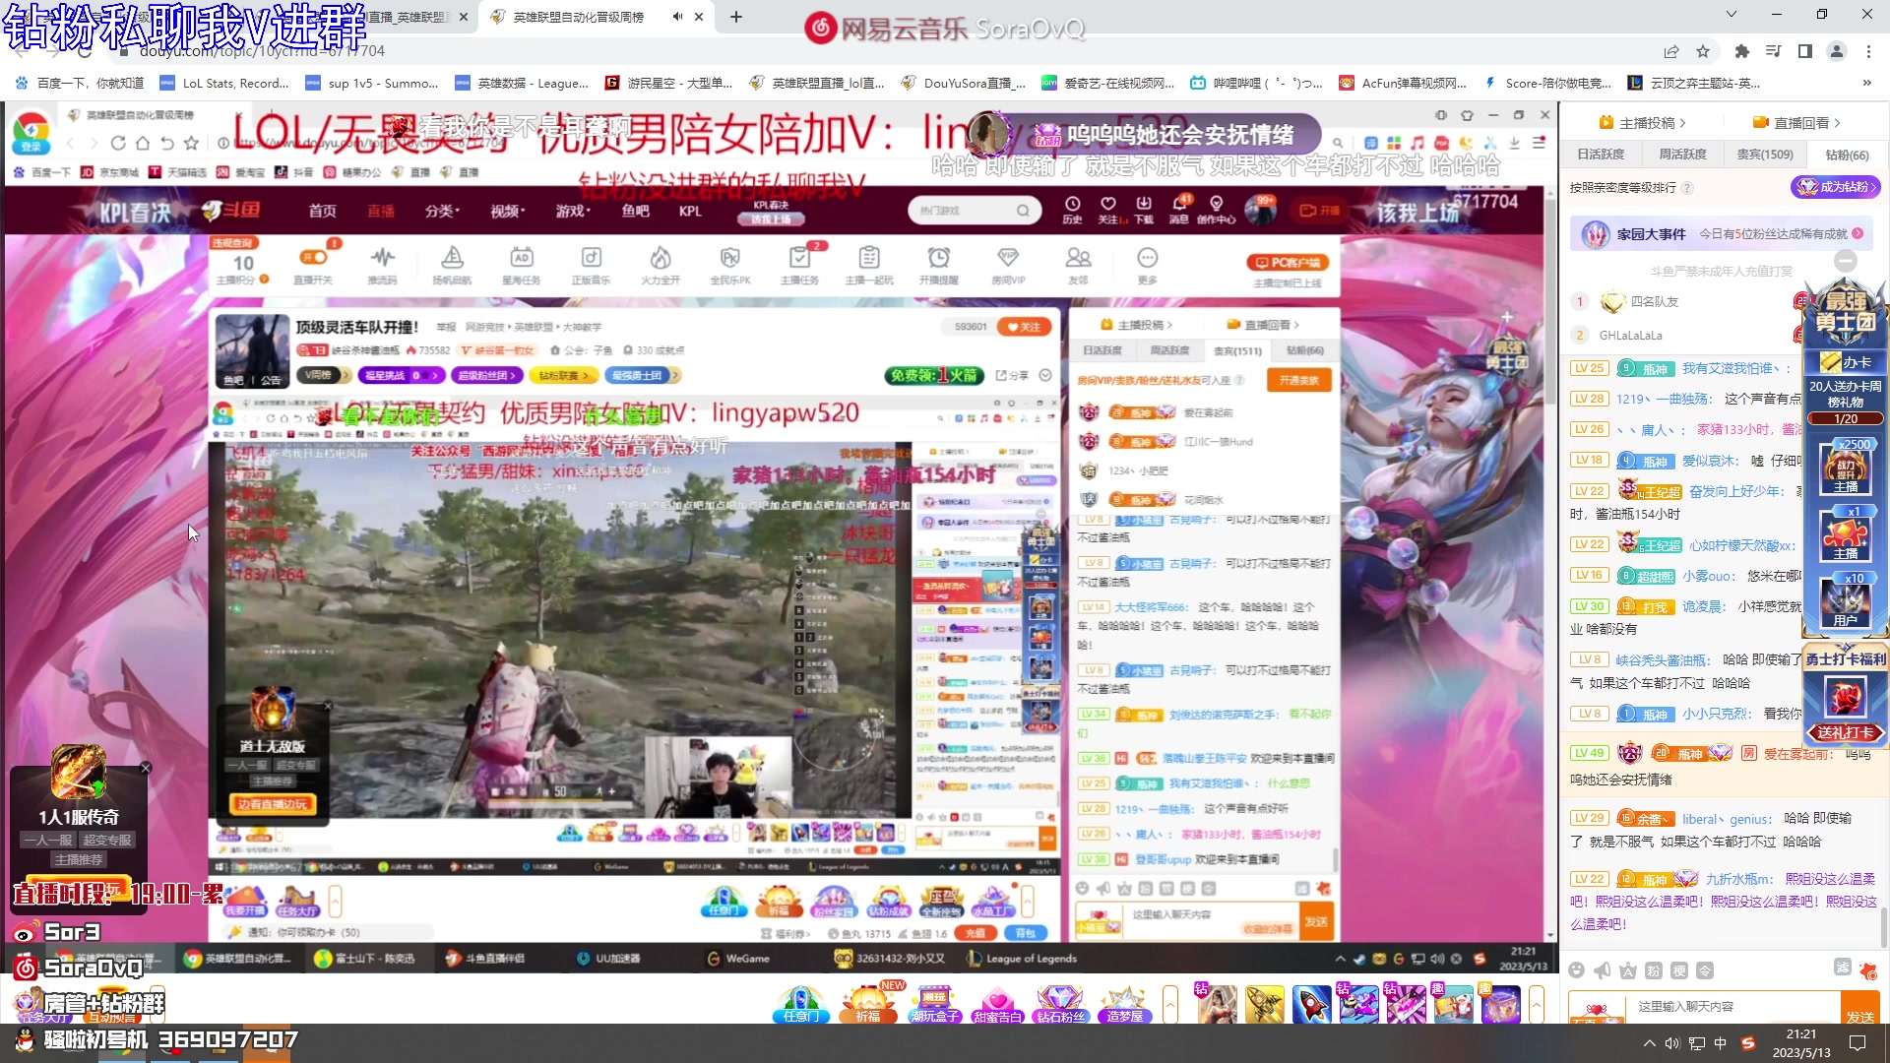
Task: Select the golden plane gift
Action: tap(1264, 1004)
